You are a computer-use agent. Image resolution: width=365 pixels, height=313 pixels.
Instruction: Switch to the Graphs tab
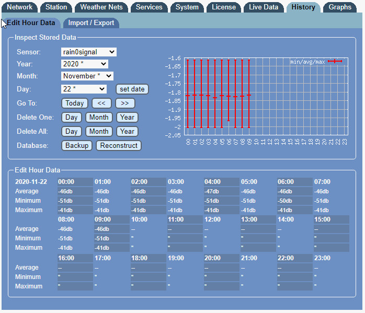[340, 7]
